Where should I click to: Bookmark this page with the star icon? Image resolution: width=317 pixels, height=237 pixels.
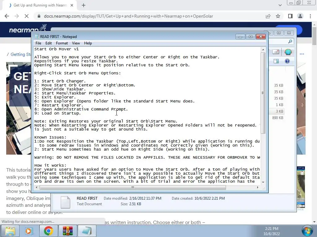[278, 16]
